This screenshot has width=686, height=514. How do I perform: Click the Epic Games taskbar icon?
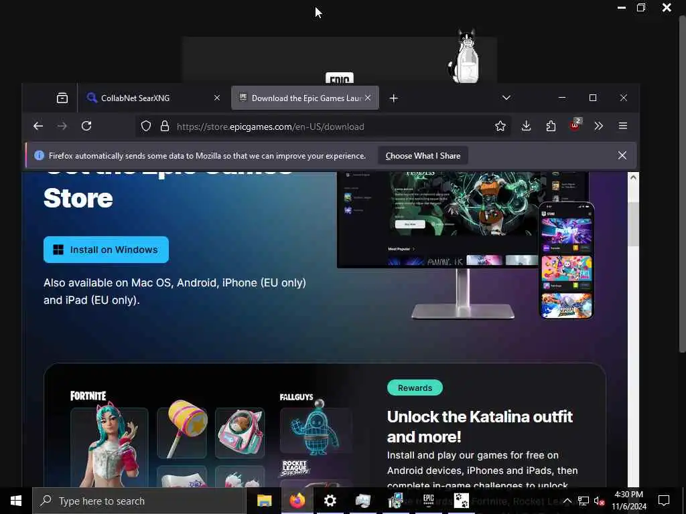point(429,501)
